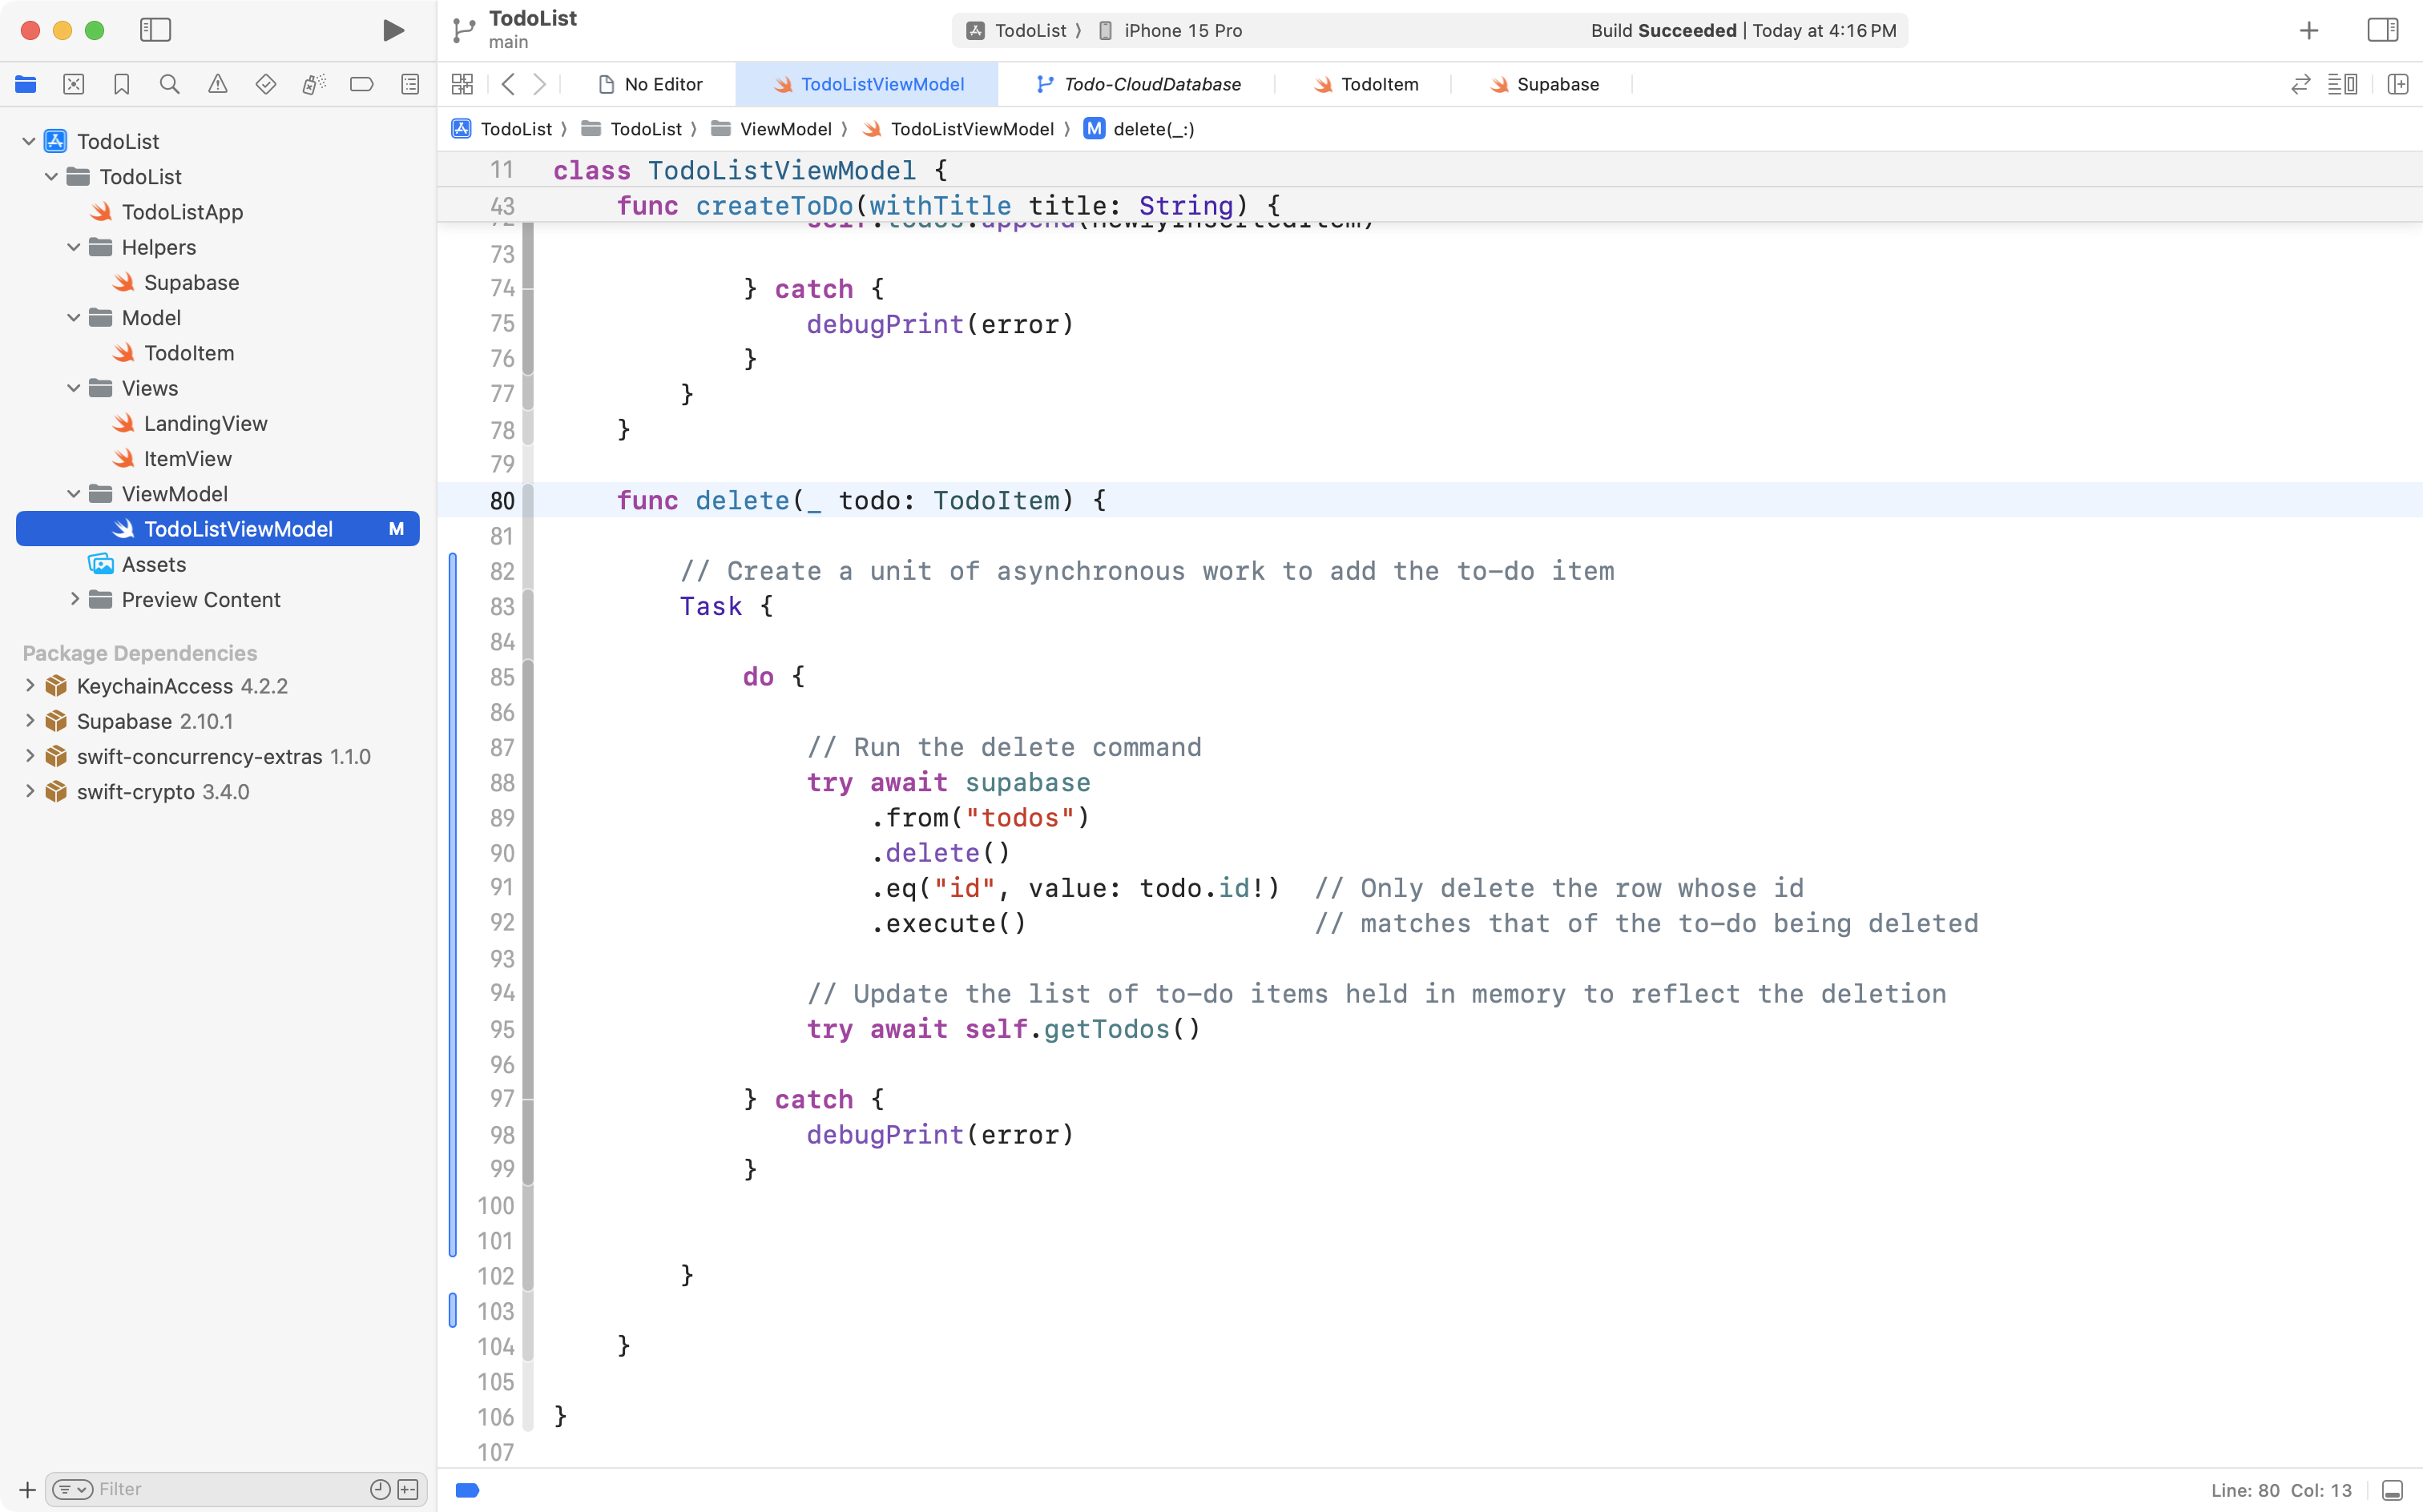This screenshot has height=1512, width=2423.
Task: Open the Debug navigator icon
Action: [313, 84]
